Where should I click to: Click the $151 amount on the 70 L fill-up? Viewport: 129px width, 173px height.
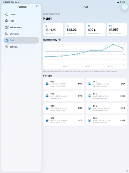123,84
